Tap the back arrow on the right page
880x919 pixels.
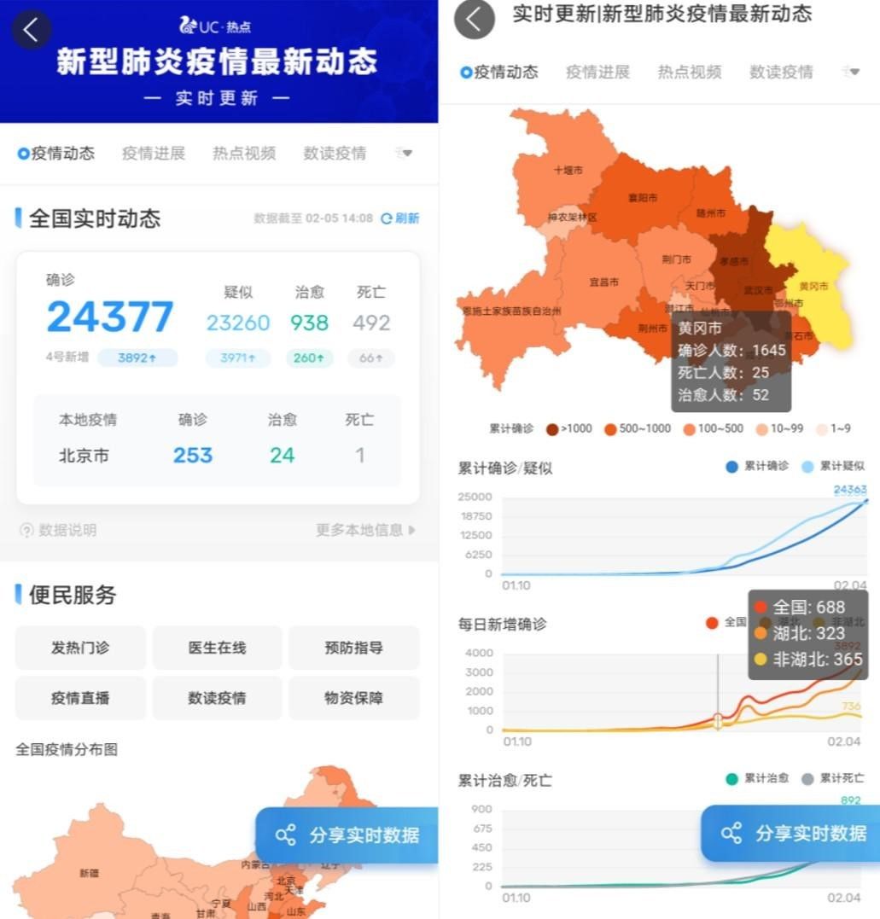coord(475,20)
